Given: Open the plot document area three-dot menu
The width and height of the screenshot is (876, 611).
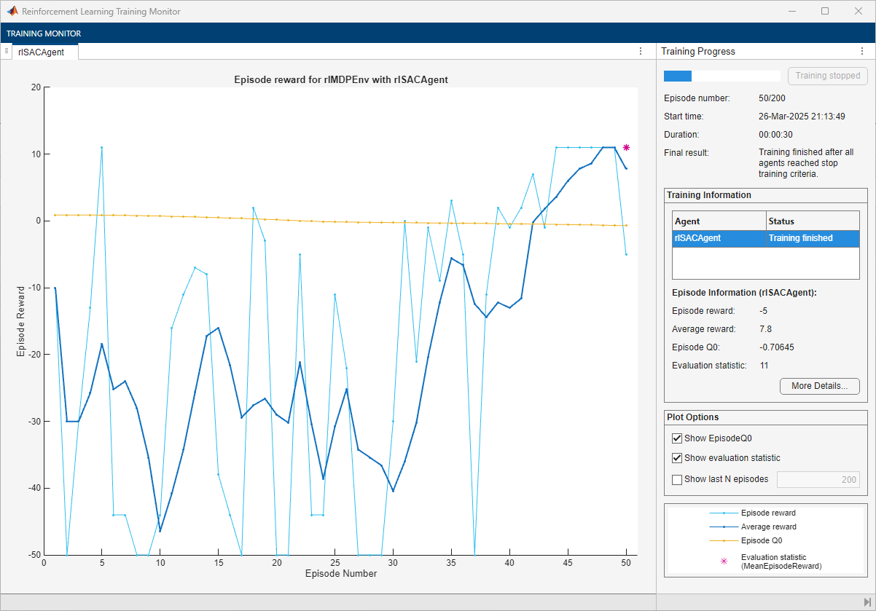Looking at the screenshot, I should click(641, 51).
